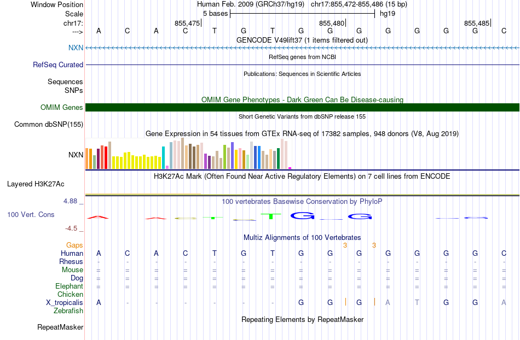Open the Layered H3K27Ac track label
Image resolution: width=520 pixels, height=340 pixels.
(x=36, y=184)
